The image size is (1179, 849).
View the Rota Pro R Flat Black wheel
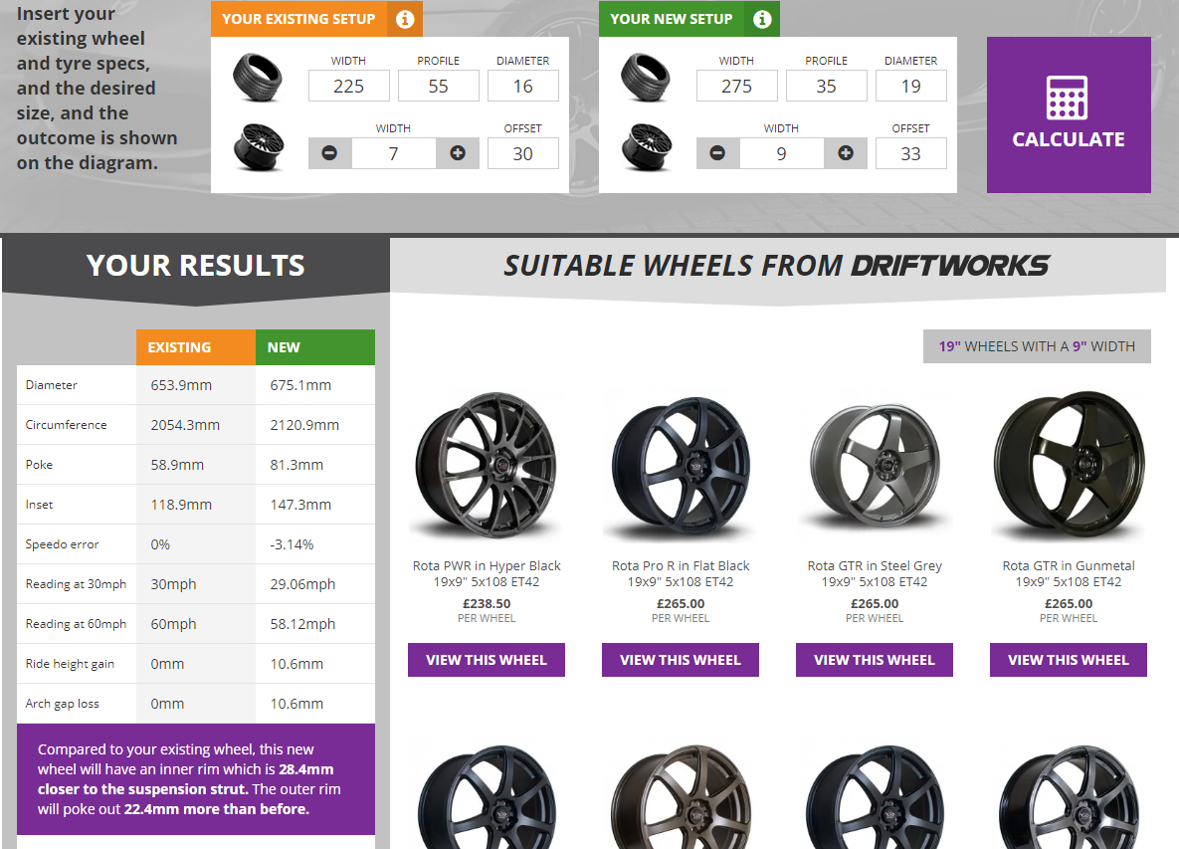tap(681, 660)
